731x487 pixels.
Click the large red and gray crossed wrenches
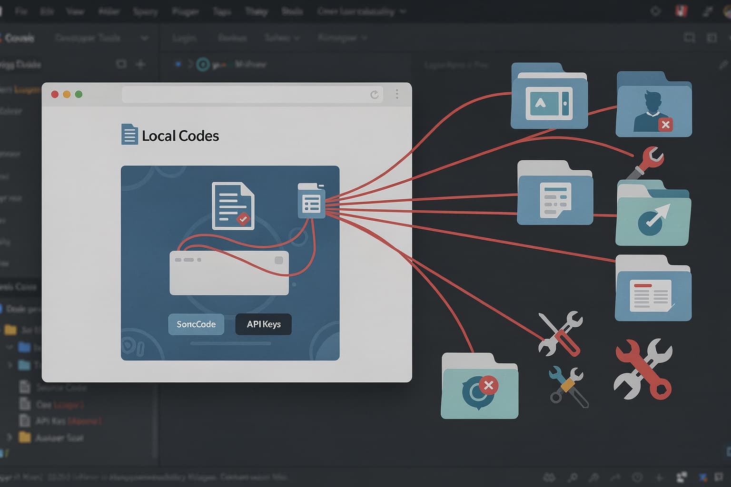[643, 369]
